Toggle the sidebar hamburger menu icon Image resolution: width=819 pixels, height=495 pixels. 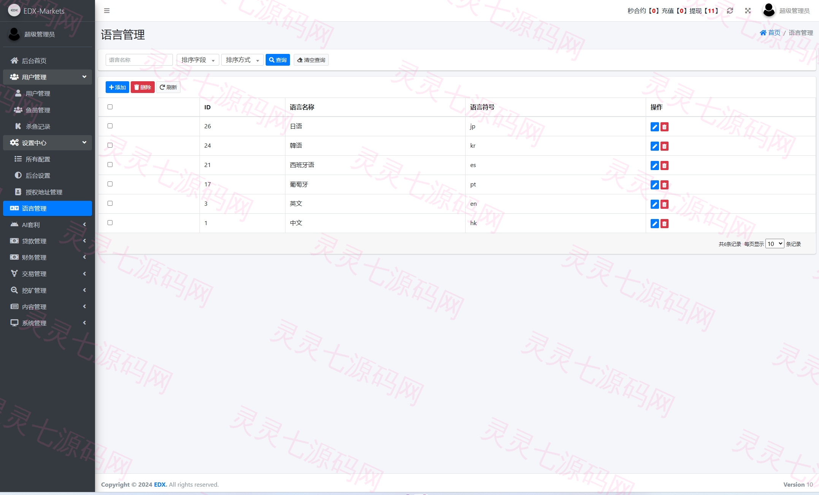coord(107,11)
